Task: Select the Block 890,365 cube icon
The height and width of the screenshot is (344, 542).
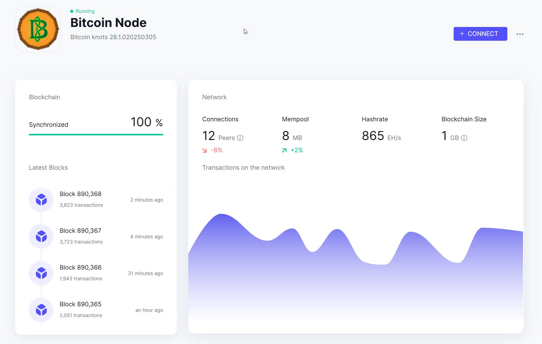Action: [x=41, y=310]
